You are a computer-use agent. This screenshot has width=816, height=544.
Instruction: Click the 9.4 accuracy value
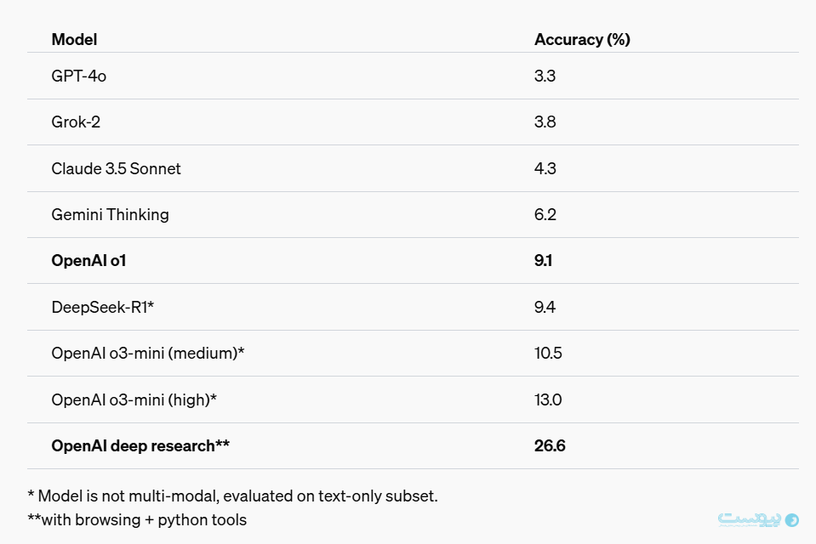click(x=545, y=308)
